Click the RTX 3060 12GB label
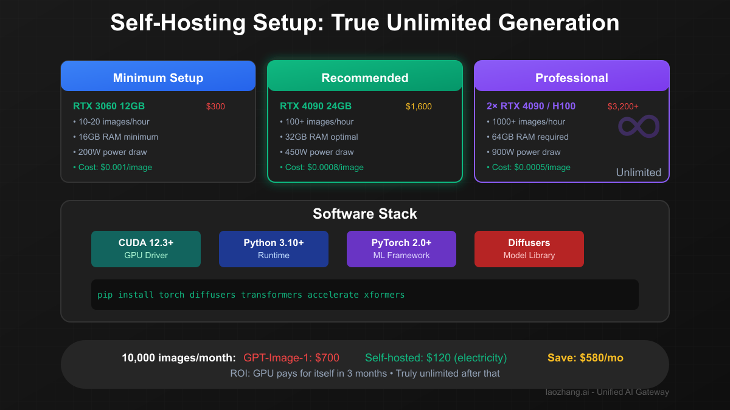The width and height of the screenshot is (730, 410). (109, 106)
